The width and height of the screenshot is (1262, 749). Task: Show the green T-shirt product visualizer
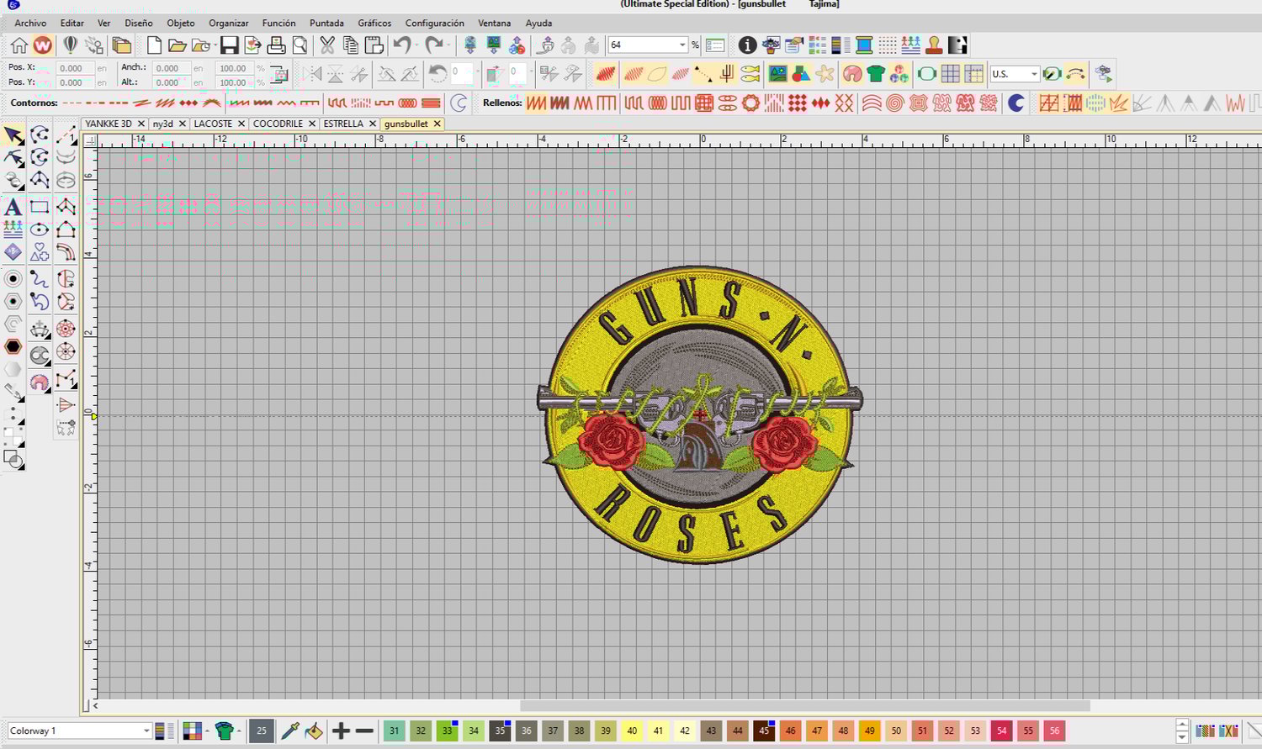(x=876, y=74)
